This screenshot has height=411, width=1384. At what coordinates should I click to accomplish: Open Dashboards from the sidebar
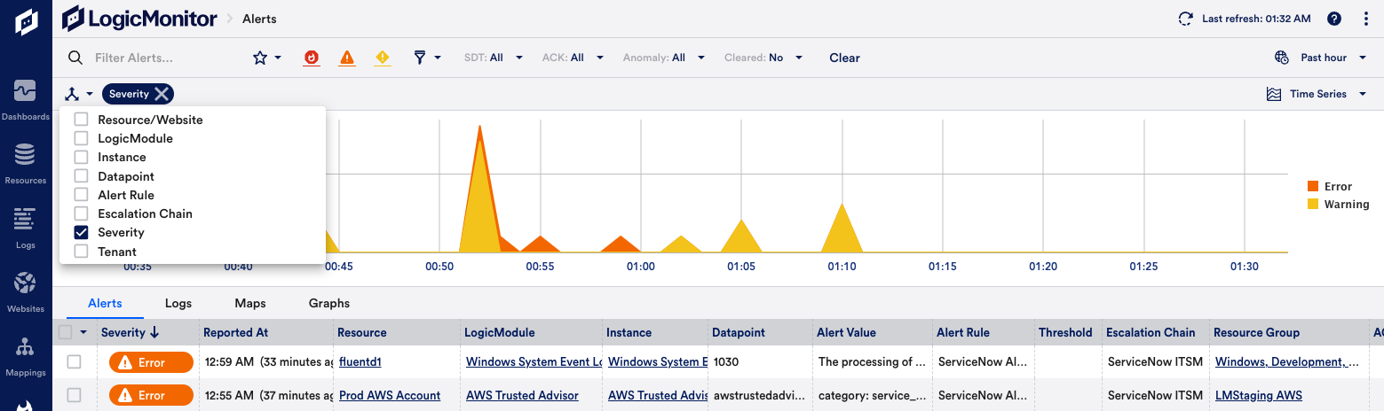coord(25,98)
